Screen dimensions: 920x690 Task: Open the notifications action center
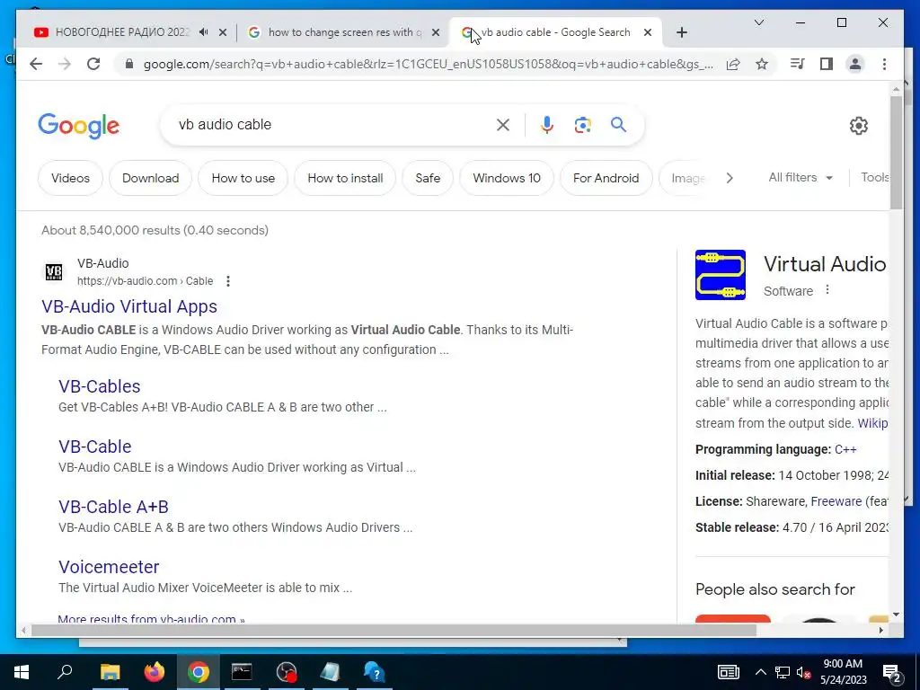pyautogui.click(x=892, y=672)
